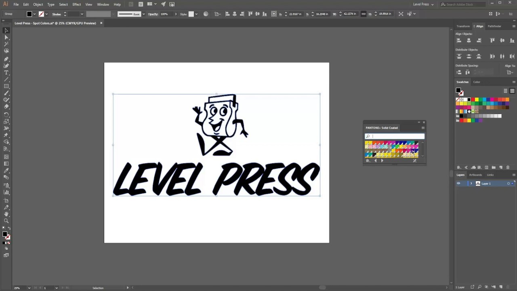Select the Hand tool
The height and width of the screenshot is (291, 517).
[6, 214]
